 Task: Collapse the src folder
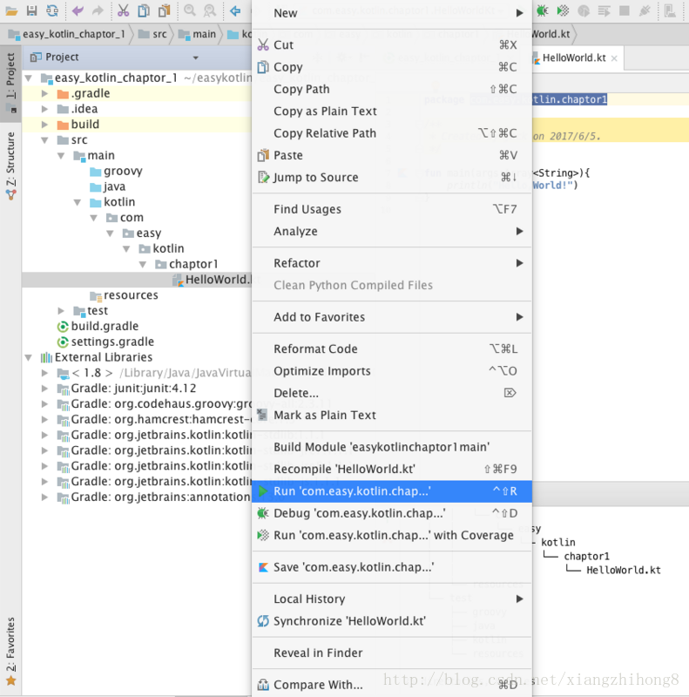(45, 140)
